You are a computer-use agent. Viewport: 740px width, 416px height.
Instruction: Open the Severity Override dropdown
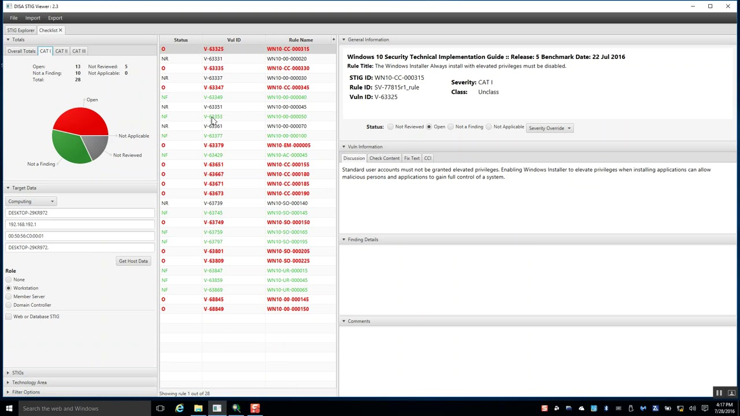(x=549, y=128)
